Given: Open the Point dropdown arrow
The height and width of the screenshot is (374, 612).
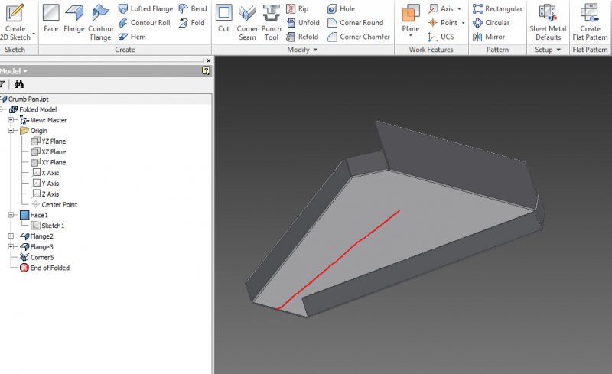Looking at the screenshot, I should pos(463,23).
